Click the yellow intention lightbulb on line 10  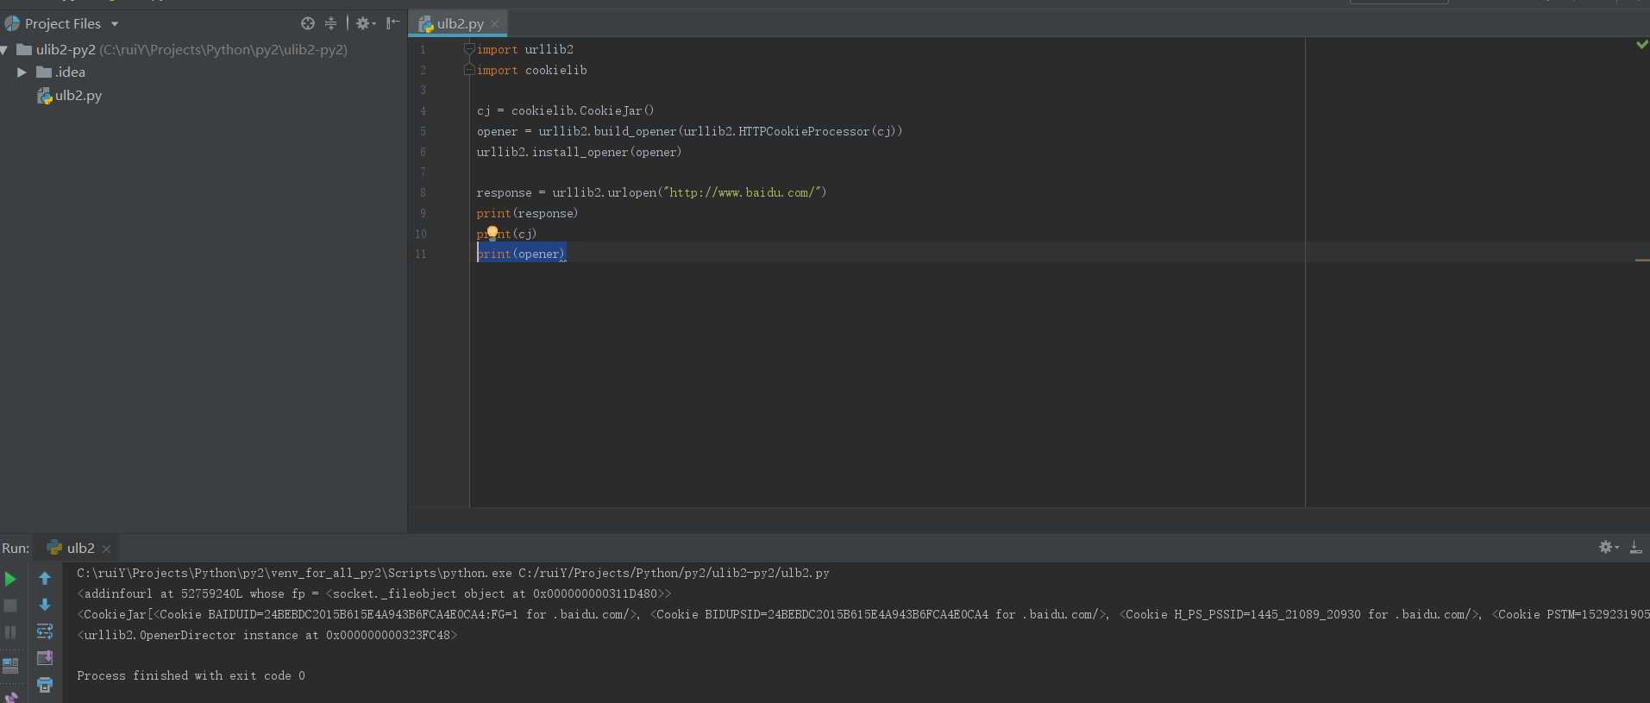pyautogui.click(x=492, y=231)
